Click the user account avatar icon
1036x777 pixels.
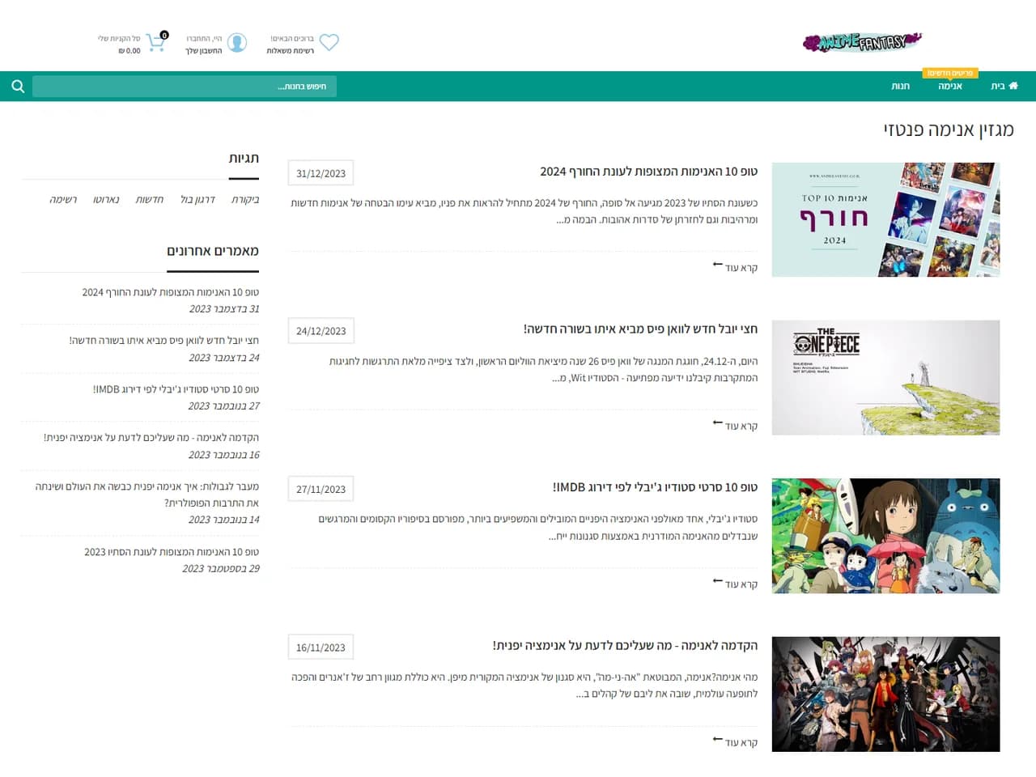pos(237,43)
